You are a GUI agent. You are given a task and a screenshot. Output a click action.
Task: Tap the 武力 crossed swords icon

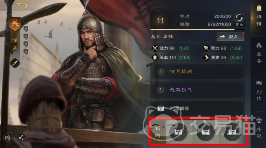pyautogui.click(x=155, y=48)
